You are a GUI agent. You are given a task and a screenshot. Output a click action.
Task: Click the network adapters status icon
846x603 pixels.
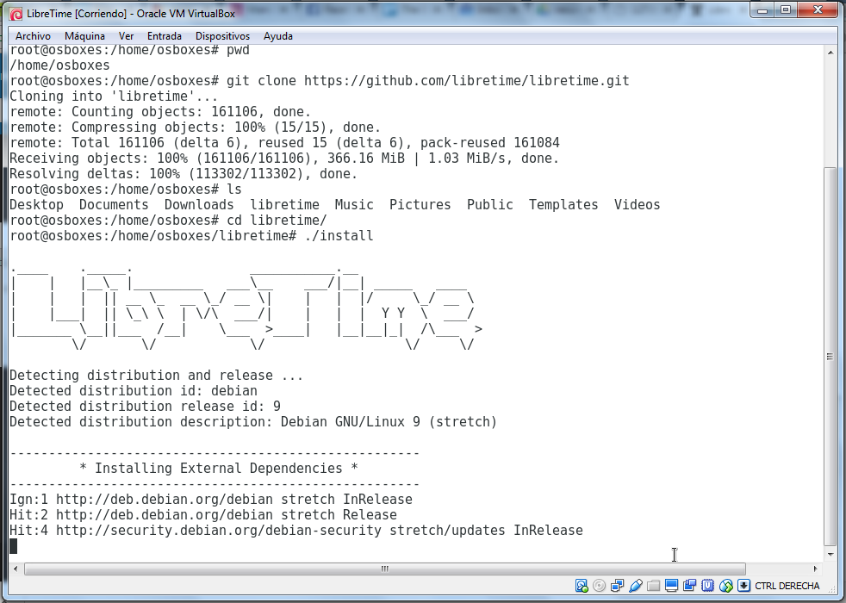point(617,586)
